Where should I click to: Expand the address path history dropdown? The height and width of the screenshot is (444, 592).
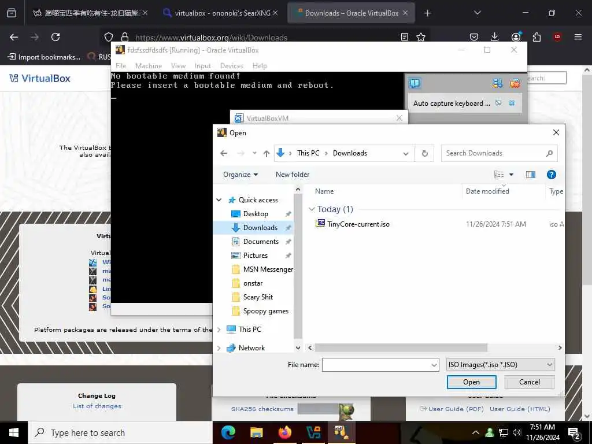coord(405,153)
